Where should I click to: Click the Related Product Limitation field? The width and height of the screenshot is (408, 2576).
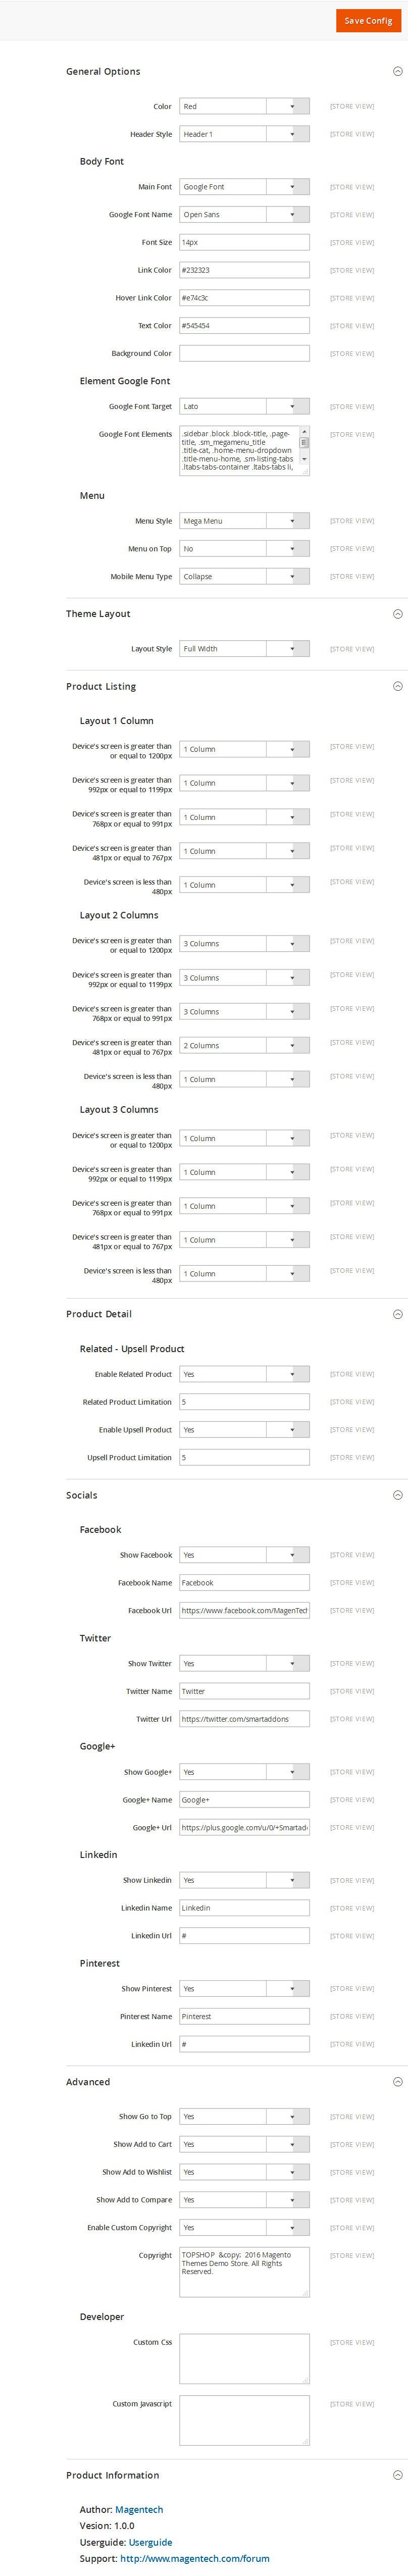click(244, 1402)
